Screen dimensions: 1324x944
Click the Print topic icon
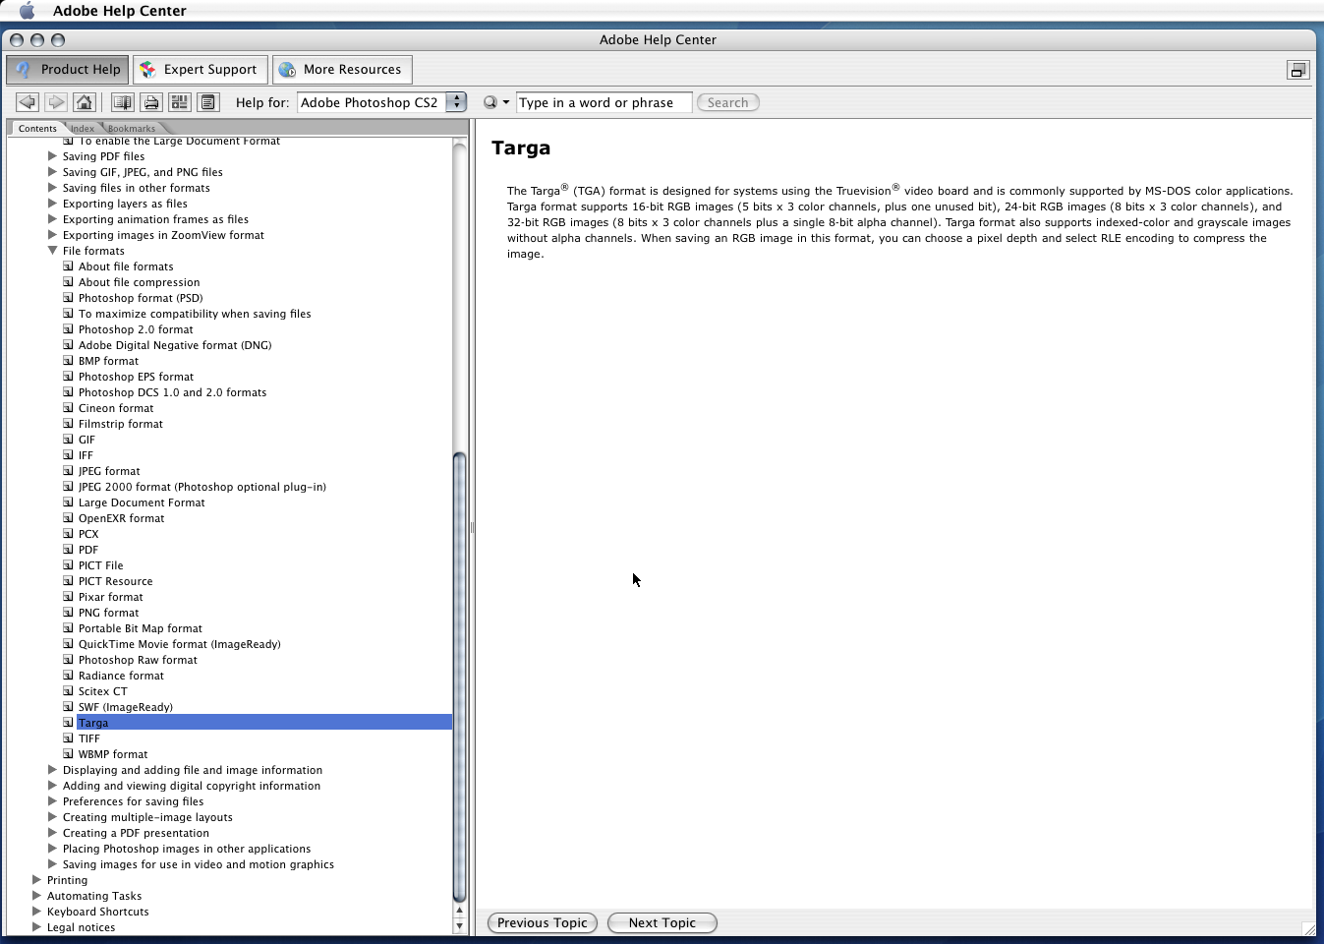coord(150,101)
